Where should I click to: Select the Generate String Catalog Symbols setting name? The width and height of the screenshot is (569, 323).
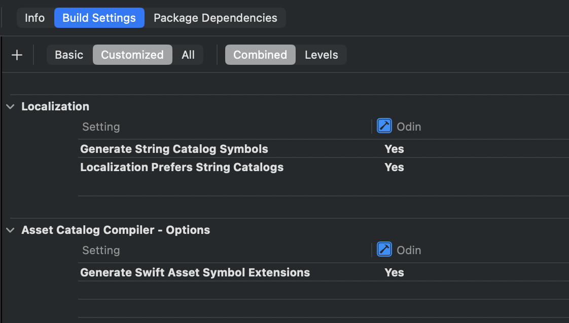[174, 149]
